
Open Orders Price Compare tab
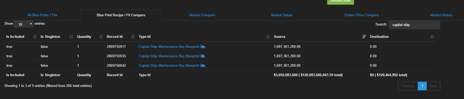361,15
